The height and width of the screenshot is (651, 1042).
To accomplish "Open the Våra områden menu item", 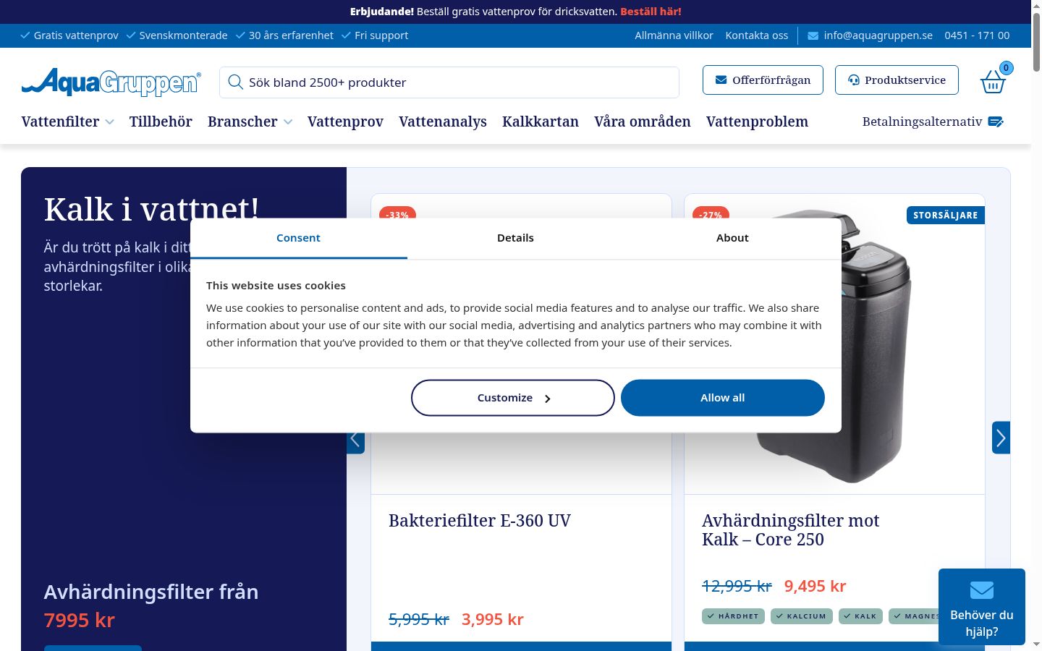I will (x=643, y=122).
